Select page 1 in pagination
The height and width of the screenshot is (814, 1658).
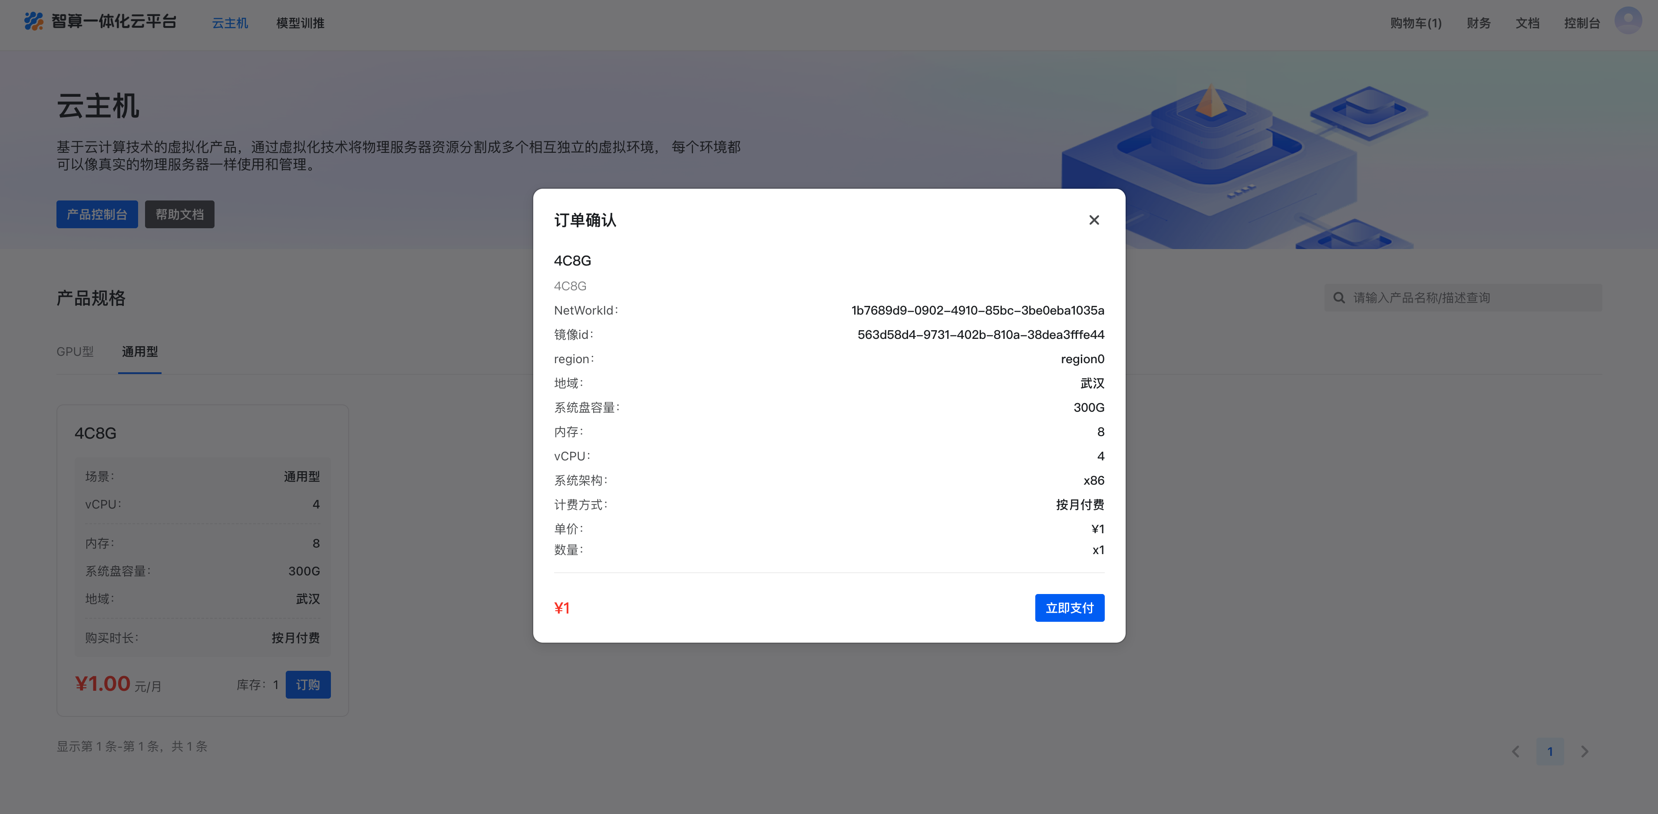(x=1550, y=751)
